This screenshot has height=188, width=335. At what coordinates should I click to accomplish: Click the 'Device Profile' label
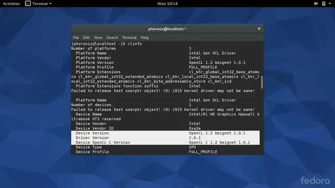click(x=92, y=152)
